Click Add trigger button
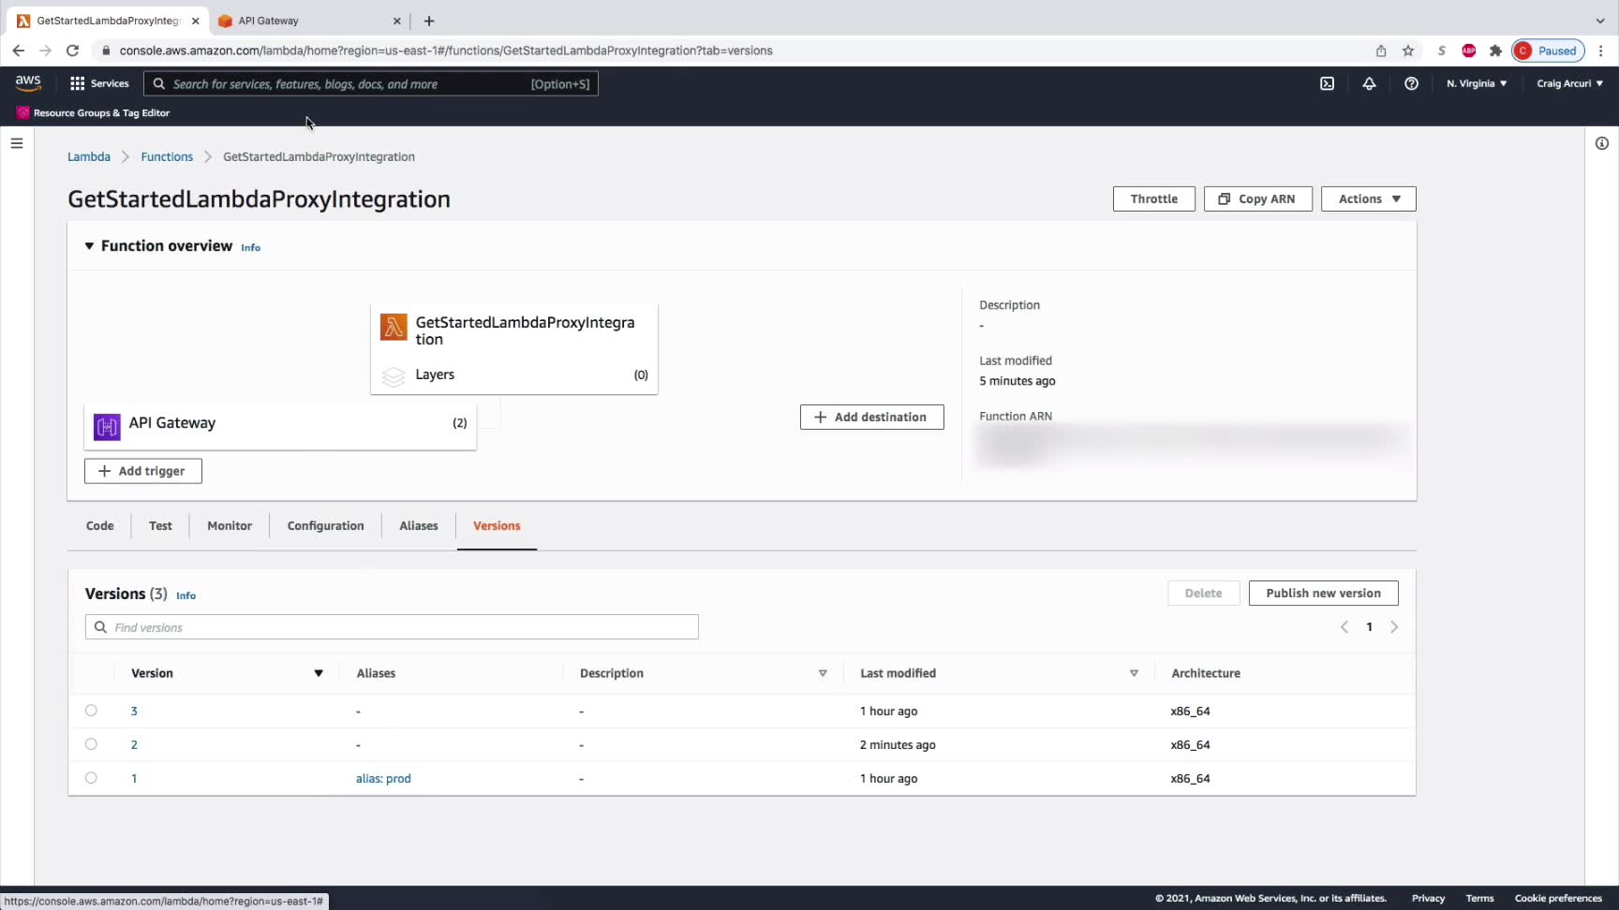This screenshot has width=1619, height=910. click(x=143, y=471)
